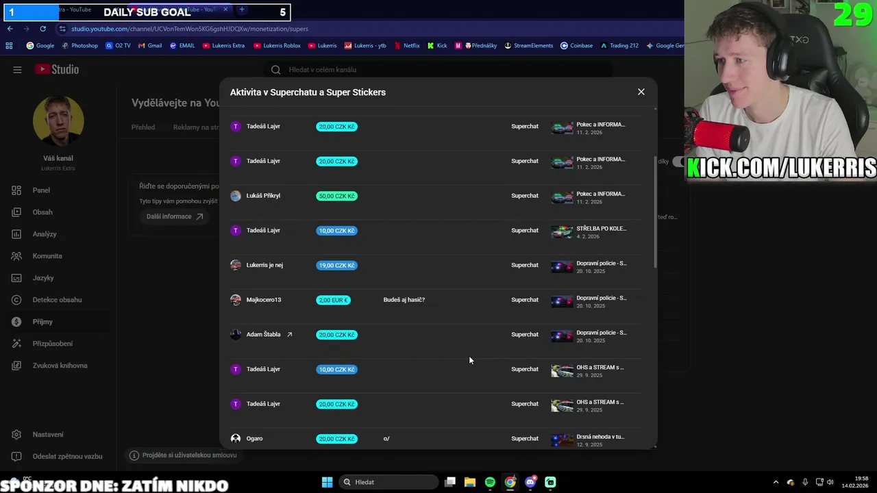Viewport: 877px width, 493px height.
Task: Click the search field Hledat v celém kanálu
Action: [438, 69]
